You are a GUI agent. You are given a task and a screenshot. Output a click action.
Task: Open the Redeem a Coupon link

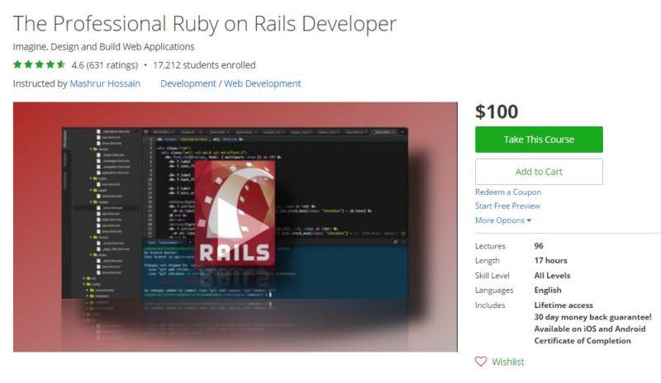508,192
